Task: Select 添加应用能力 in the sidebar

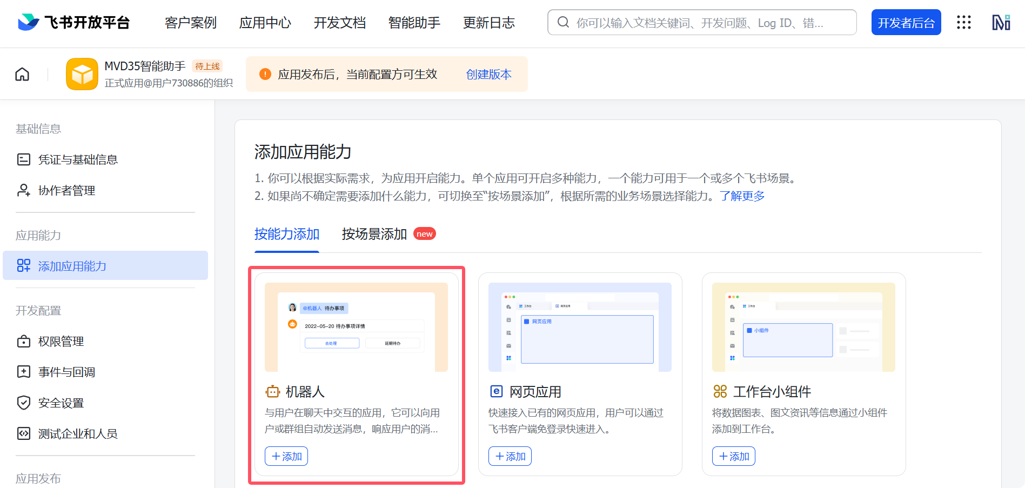Action: tap(105, 265)
